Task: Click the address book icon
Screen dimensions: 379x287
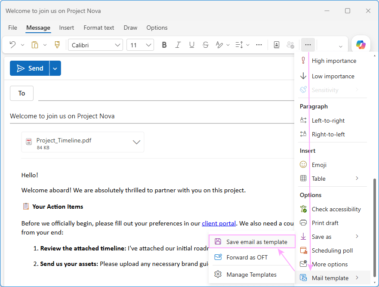Action: coord(277,45)
